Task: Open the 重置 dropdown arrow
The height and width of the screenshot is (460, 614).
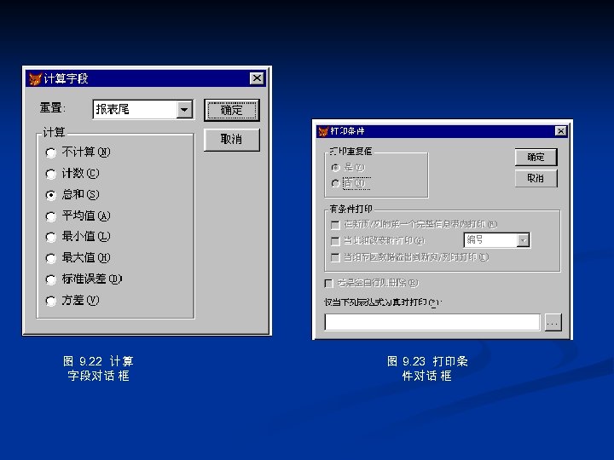Action: 184,110
